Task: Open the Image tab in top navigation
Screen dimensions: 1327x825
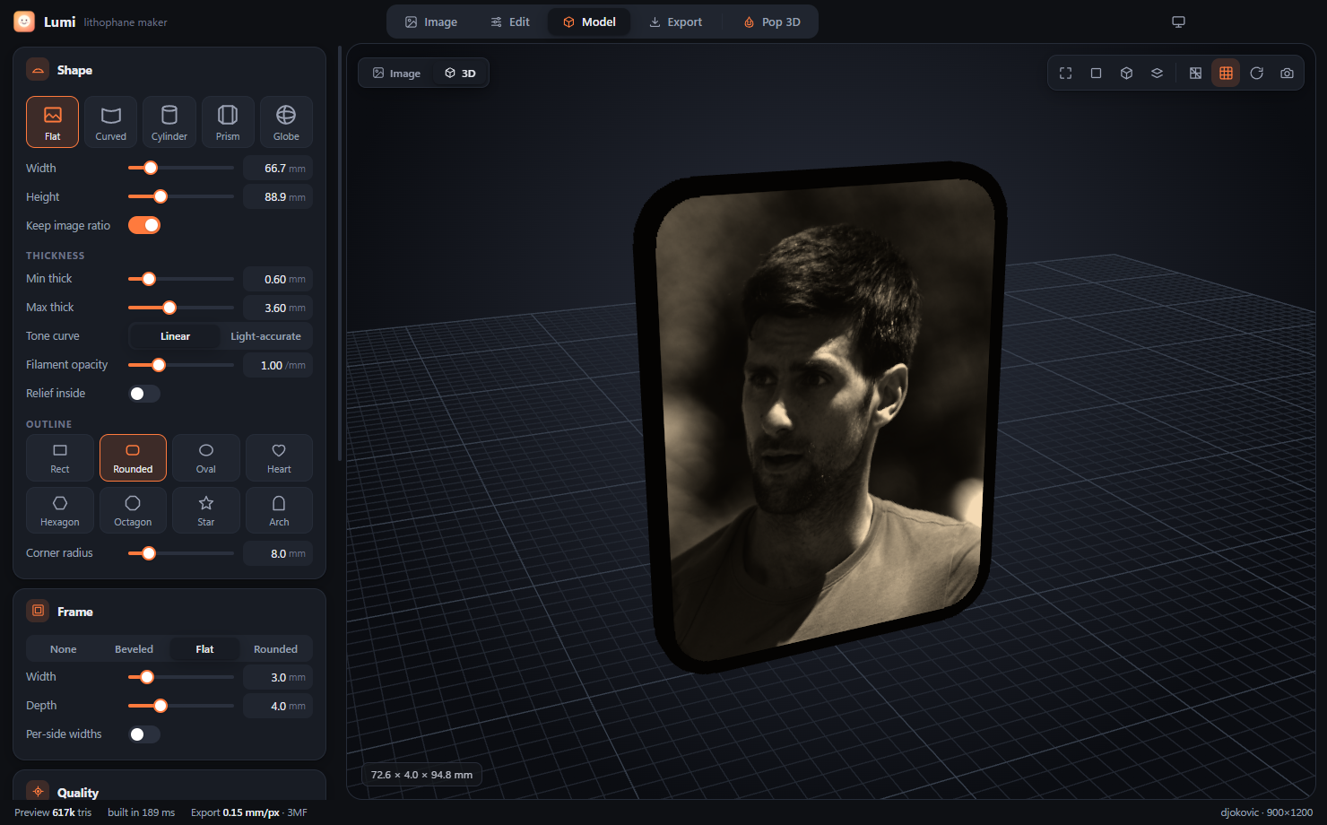Action: point(431,22)
